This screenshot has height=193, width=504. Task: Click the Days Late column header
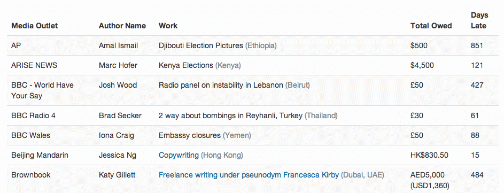pyautogui.click(x=479, y=21)
